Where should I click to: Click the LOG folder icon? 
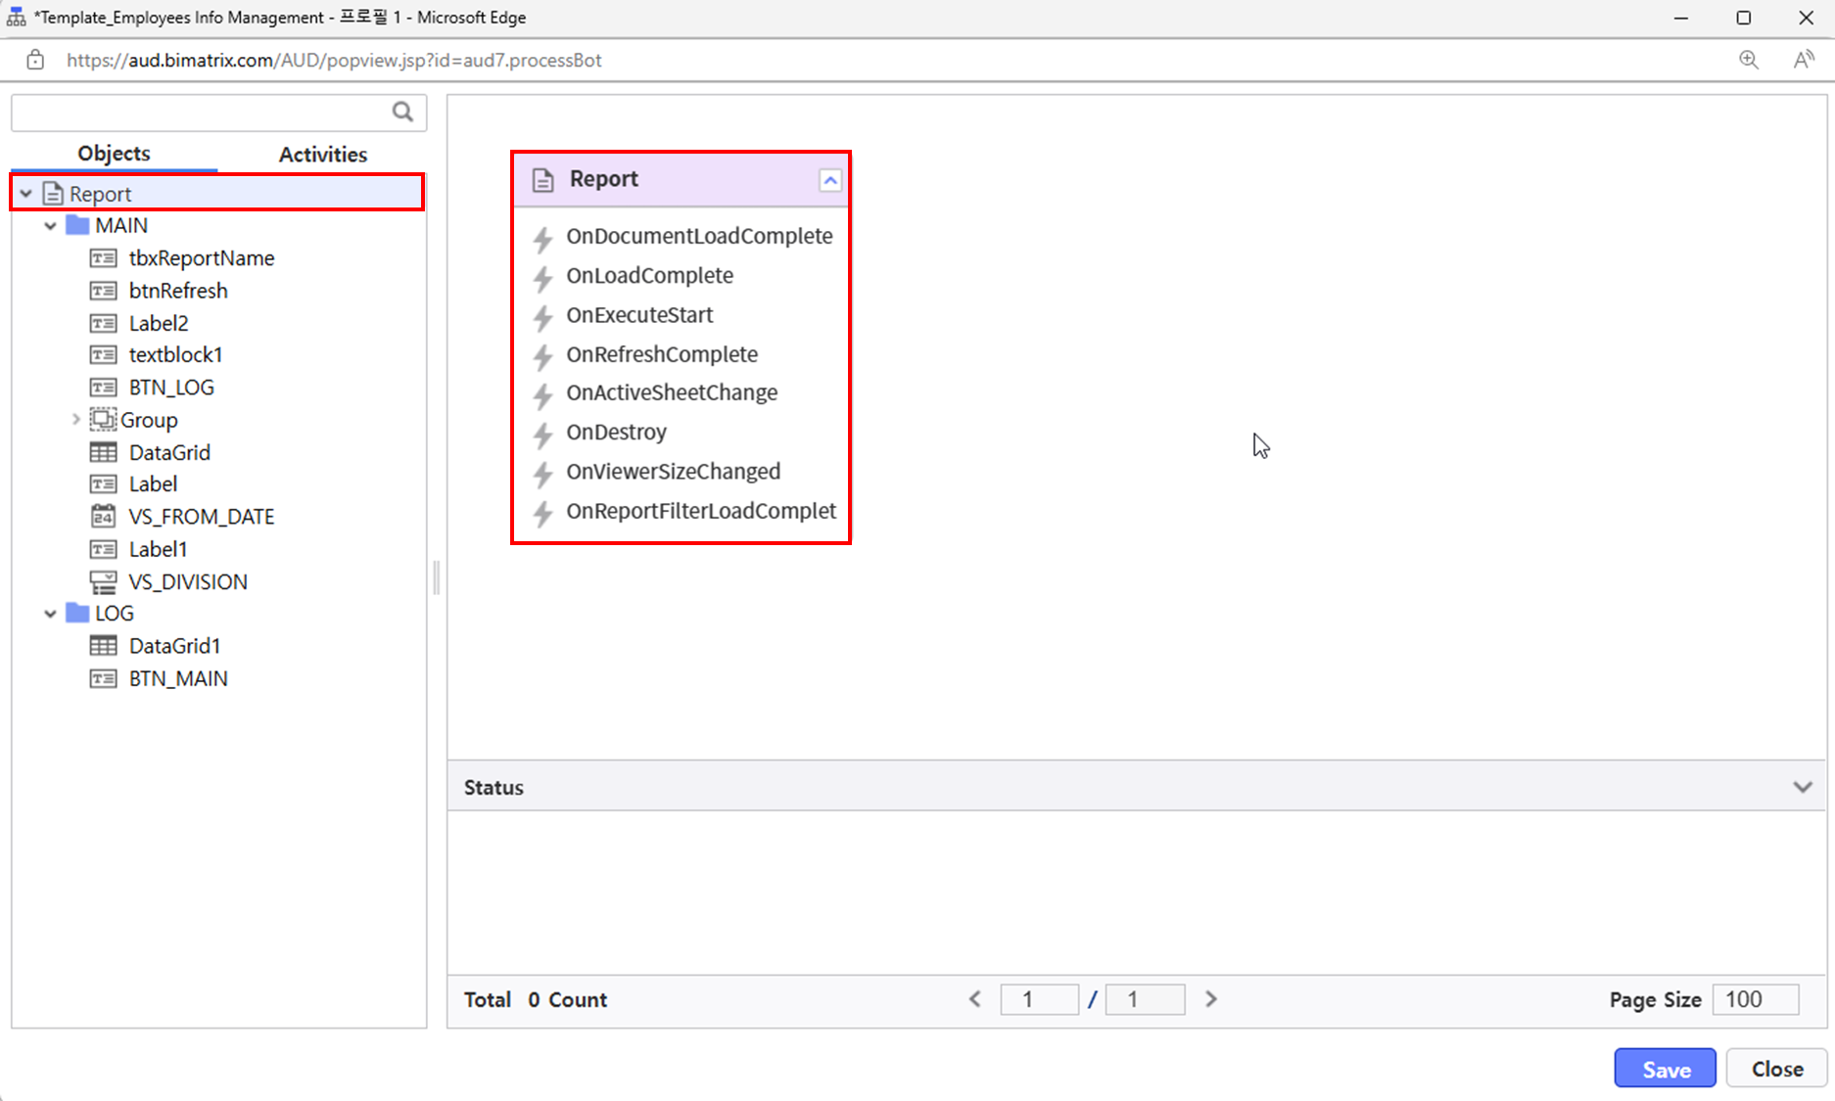(77, 614)
